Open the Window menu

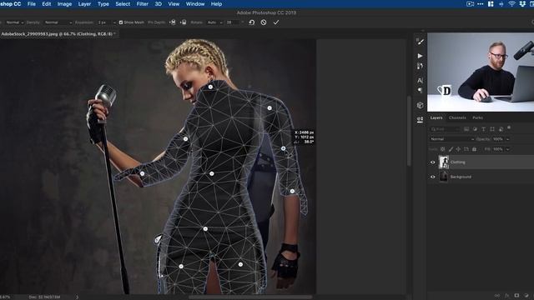tap(195, 4)
